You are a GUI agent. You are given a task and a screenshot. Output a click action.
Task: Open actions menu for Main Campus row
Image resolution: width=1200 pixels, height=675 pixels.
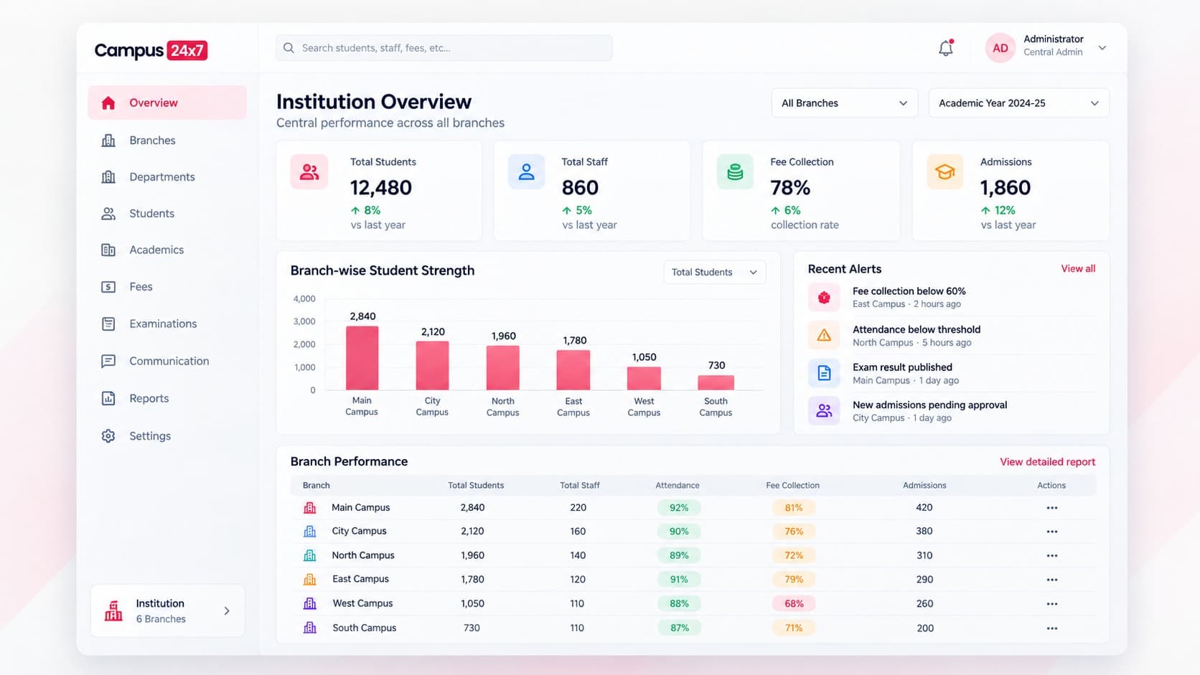click(1052, 508)
